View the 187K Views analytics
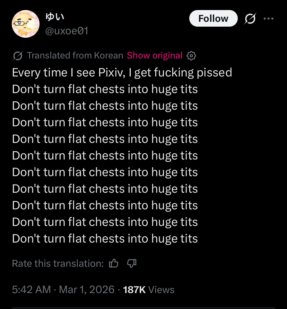Screen dimensions: 287x309 pyautogui.click(x=134, y=290)
